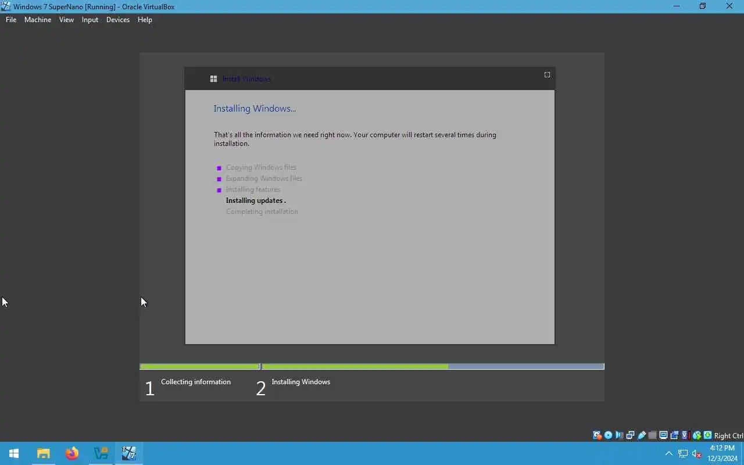
Task: Click the optical disc drive status icon
Action: 608,435
